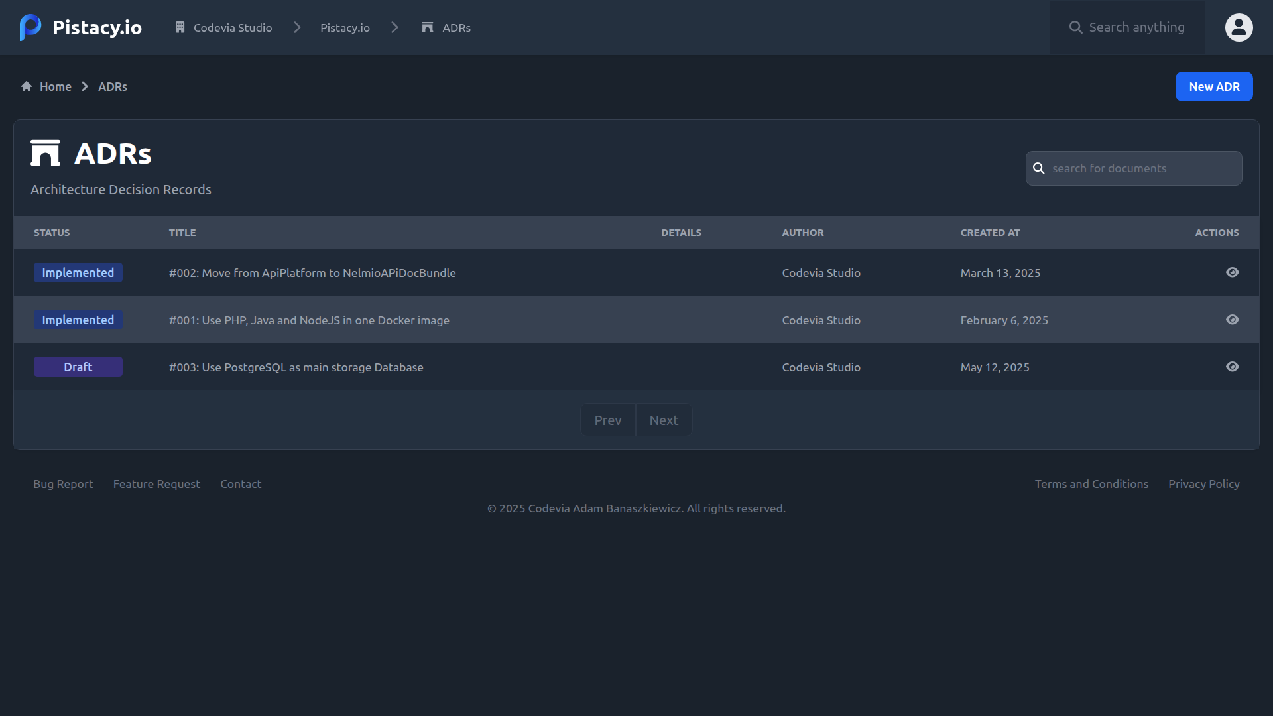This screenshot has height=716, width=1273.
Task: Click the large ADRs heading icon
Action: pos(45,153)
